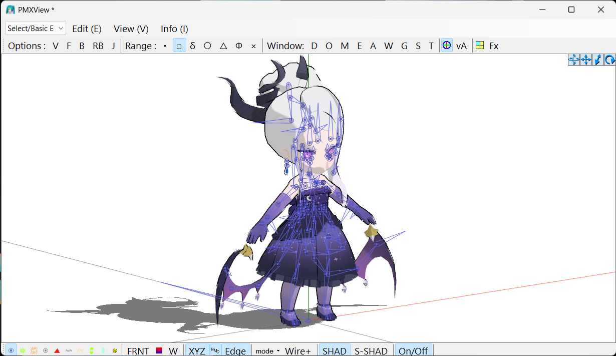Open the View (V) menu
Screen dimensions: 616x356
[x=131, y=29]
